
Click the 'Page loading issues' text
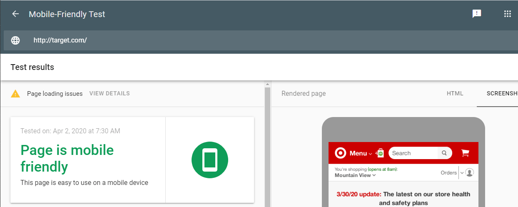[x=55, y=94]
